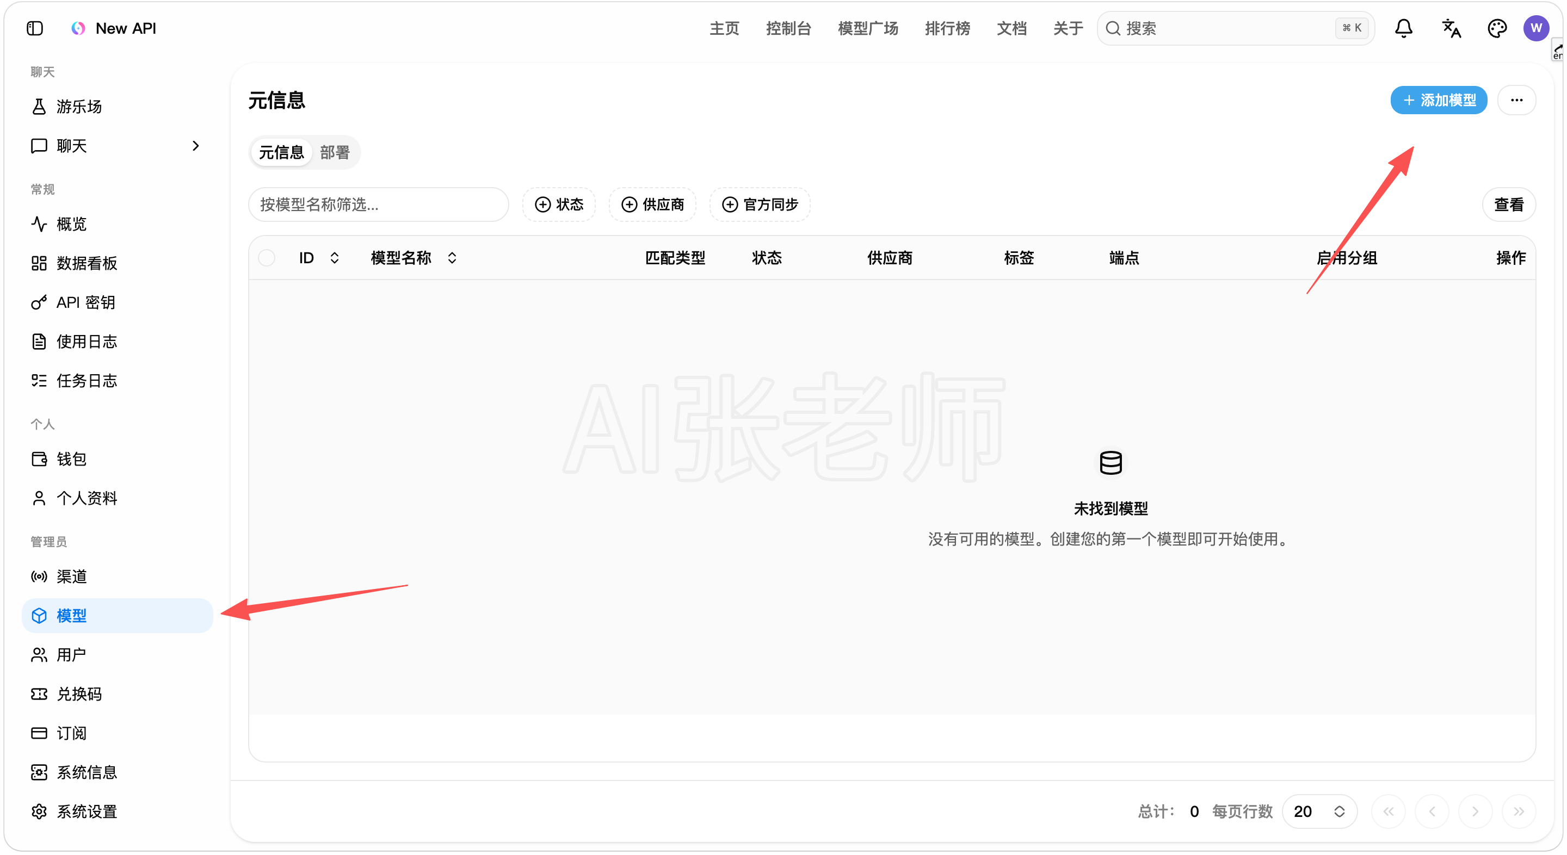Open 文档 in top navigation
Image resolution: width=1567 pixels, height=855 pixels.
1011,28
